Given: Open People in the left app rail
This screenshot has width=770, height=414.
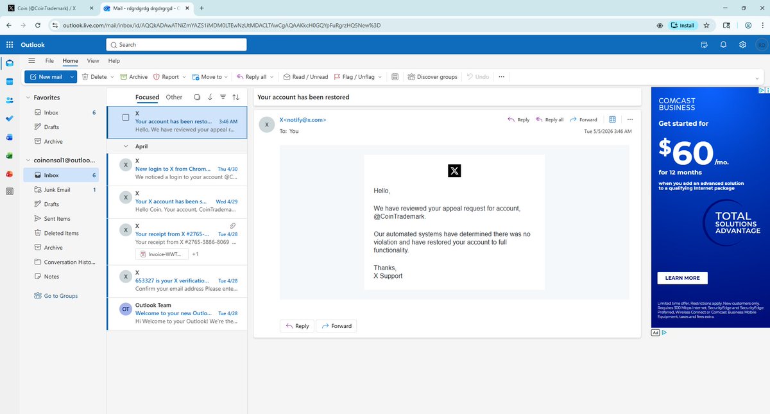Looking at the screenshot, I should click(10, 100).
